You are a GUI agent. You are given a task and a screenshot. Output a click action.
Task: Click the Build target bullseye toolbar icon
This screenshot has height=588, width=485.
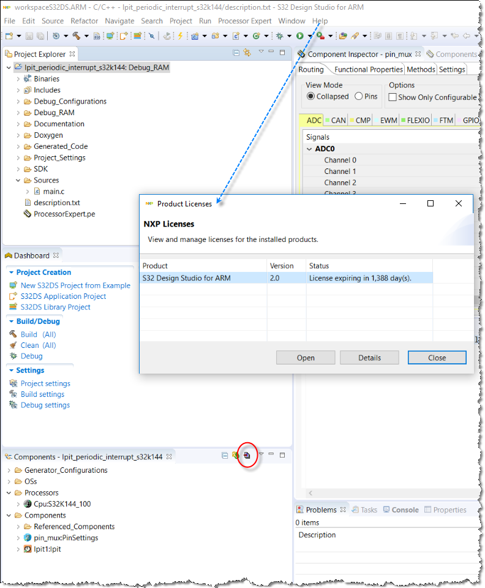coord(56,36)
